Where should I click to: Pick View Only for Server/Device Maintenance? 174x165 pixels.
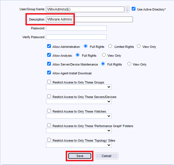(x=129, y=64)
